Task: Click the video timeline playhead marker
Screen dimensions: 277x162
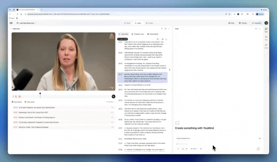Action: pos(40,93)
